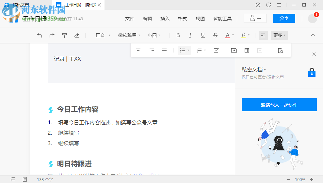Image resolution: width=323 pixels, height=183 pixels.
Task: Apply numbered list
Action: point(199,51)
